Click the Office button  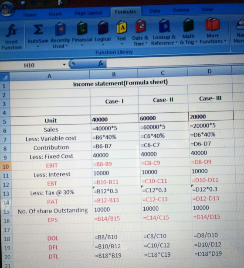point(7,9)
